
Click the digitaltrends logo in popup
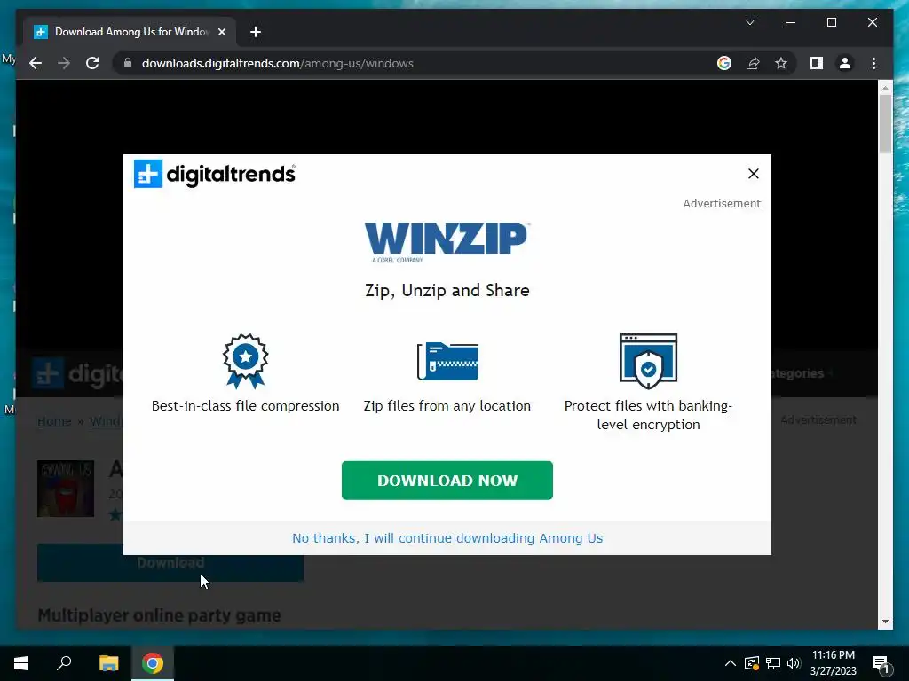click(215, 174)
